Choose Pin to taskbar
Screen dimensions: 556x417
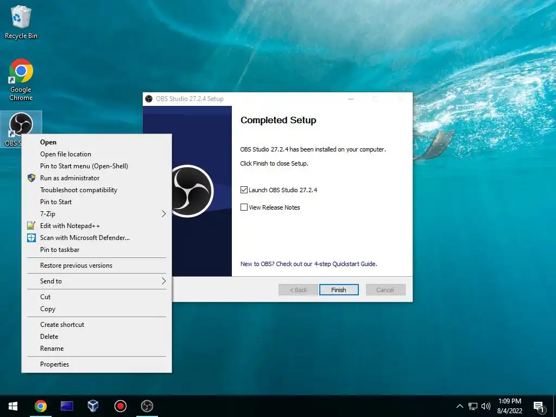(x=97, y=250)
